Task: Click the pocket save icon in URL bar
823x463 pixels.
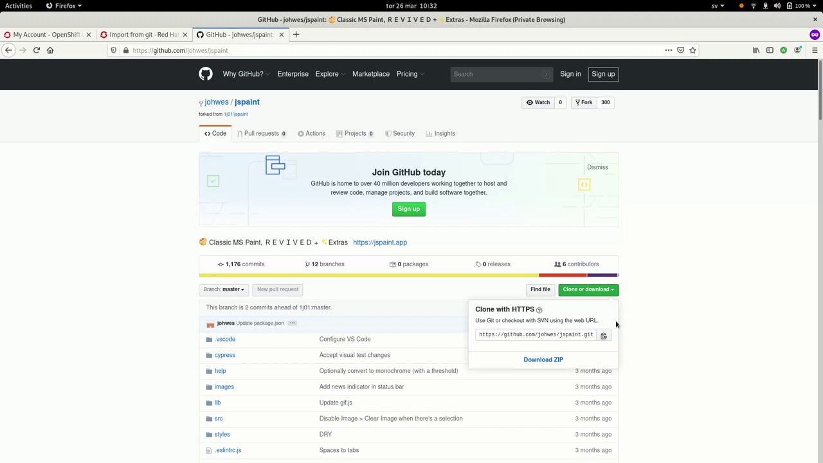Action: tap(680, 50)
